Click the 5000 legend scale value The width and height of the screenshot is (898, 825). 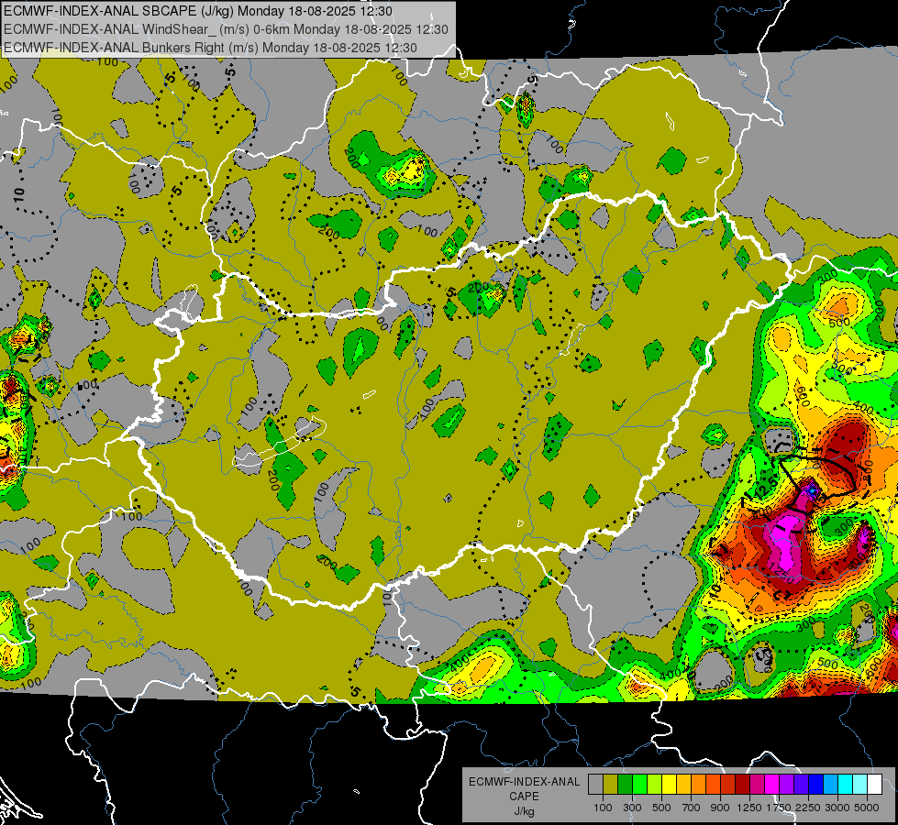pyautogui.click(x=867, y=808)
